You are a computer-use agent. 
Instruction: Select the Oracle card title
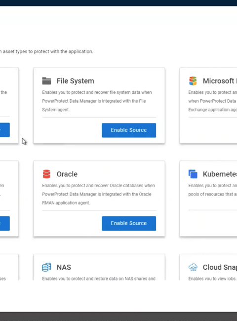click(67, 174)
